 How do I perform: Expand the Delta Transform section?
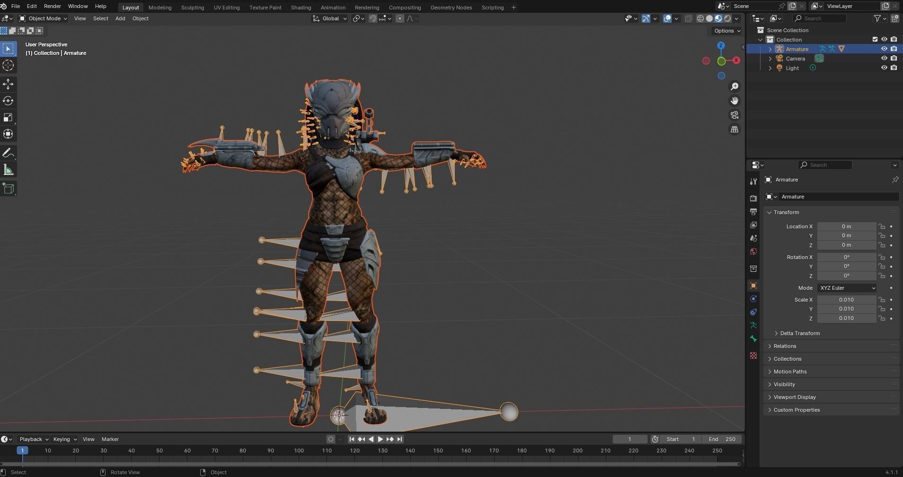coord(800,333)
